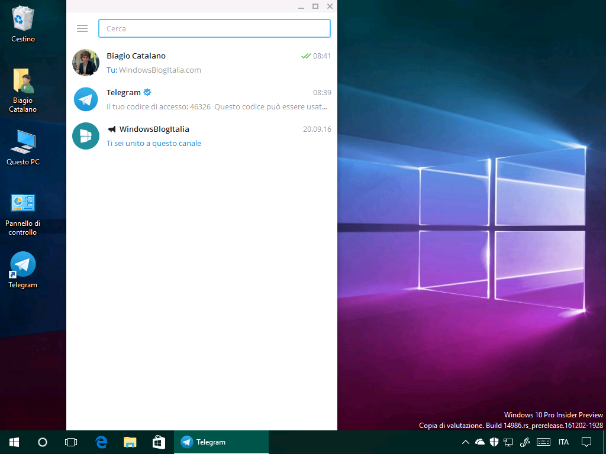Image resolution: width=606 pixels, height=454 pixels.
Task: Show hidden system tray icons
Action: point(466,442)
